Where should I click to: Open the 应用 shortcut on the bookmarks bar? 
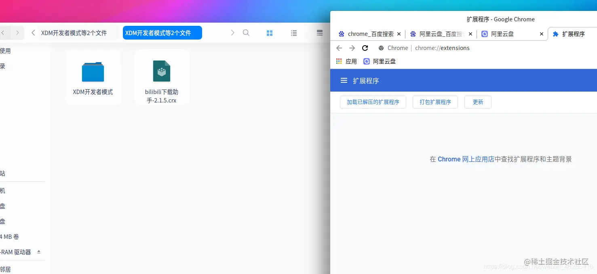click(x=347, y=61)
